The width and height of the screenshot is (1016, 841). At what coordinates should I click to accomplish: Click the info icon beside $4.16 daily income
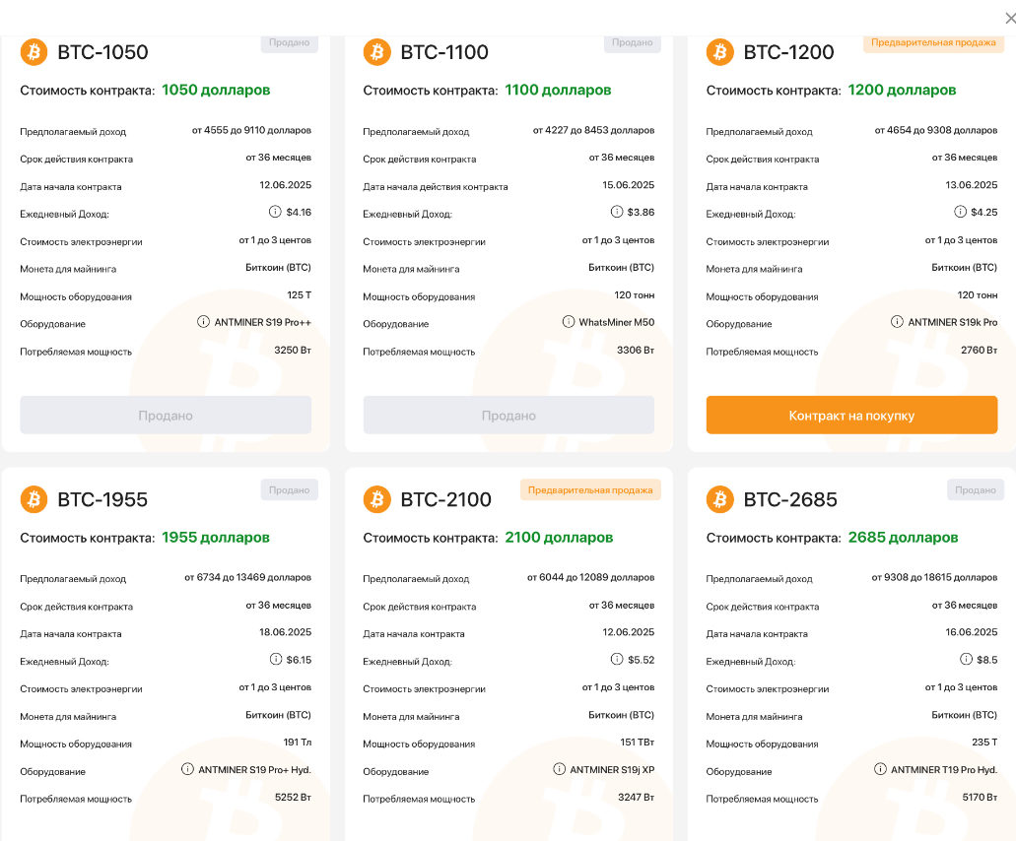[275, 212]
